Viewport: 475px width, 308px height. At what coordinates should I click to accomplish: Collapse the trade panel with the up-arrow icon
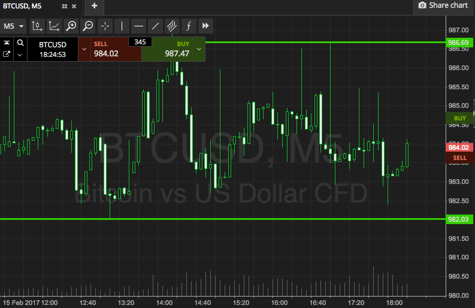click(7, 43)
